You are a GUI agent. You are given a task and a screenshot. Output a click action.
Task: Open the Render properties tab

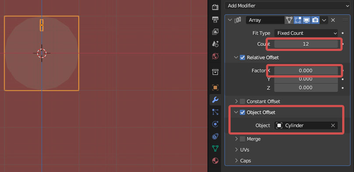coord(215,7)
